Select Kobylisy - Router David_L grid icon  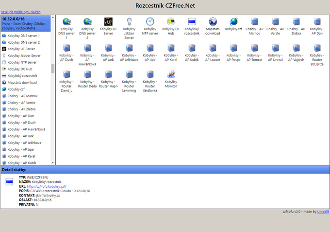[x=66, y=74]
